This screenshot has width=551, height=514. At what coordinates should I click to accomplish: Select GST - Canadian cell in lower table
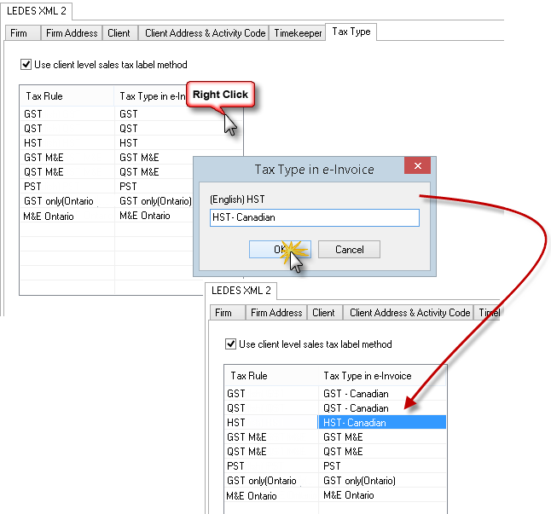pos(382,394)
